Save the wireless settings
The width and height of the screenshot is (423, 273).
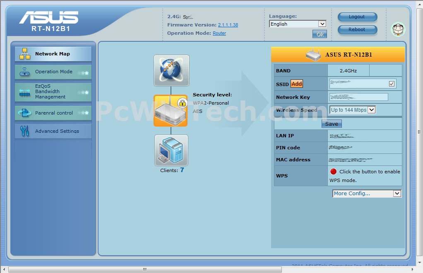(x=332, y=124)
